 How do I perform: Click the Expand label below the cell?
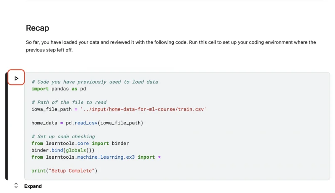pyautogui.click(x=33, y=186)
